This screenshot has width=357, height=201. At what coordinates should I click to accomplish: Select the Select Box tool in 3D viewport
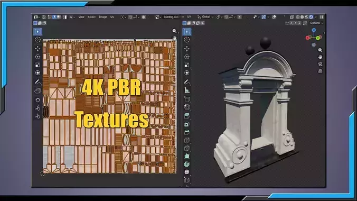click(x=187, y=32)
